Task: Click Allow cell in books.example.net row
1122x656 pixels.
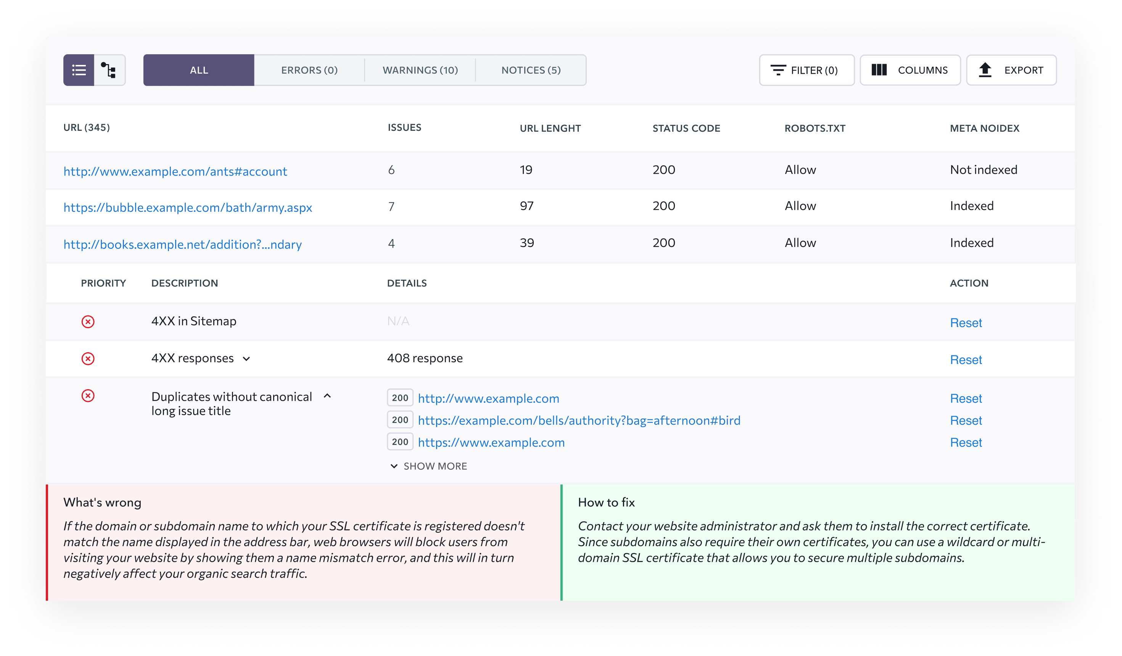Action: [800, 243]
